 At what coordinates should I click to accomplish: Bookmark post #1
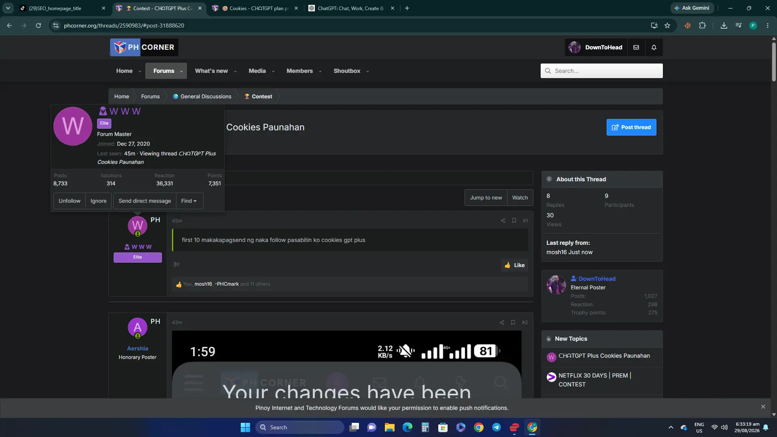[x=514, y=221]
